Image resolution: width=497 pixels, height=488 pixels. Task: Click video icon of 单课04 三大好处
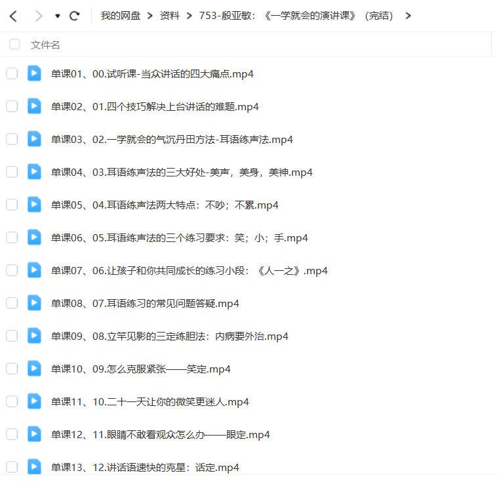coord(34,172)
